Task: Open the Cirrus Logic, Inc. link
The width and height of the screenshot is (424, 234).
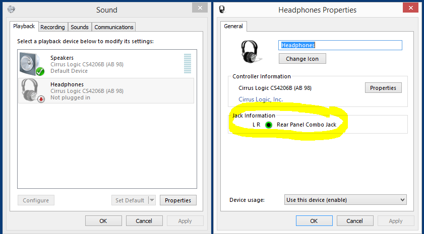Action: tap(261, 99)
